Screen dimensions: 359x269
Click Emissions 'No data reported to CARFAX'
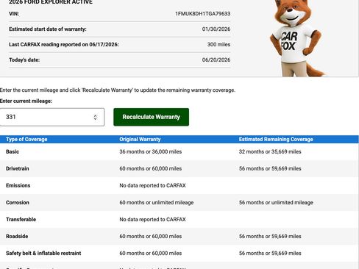pyautogui.click(x=152, y=185)
